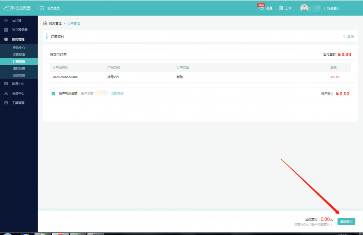Click 订单管理 in breadcrumb

[74, 23]
